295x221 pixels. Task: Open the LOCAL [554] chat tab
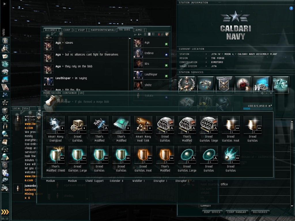[21, 108]
